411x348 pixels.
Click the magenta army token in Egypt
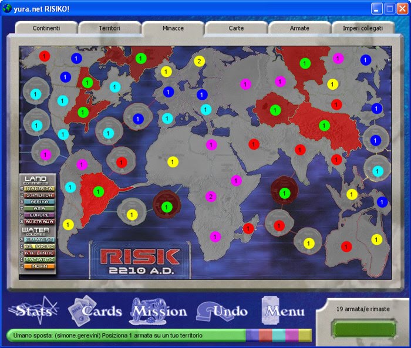(x=211, y=144)
